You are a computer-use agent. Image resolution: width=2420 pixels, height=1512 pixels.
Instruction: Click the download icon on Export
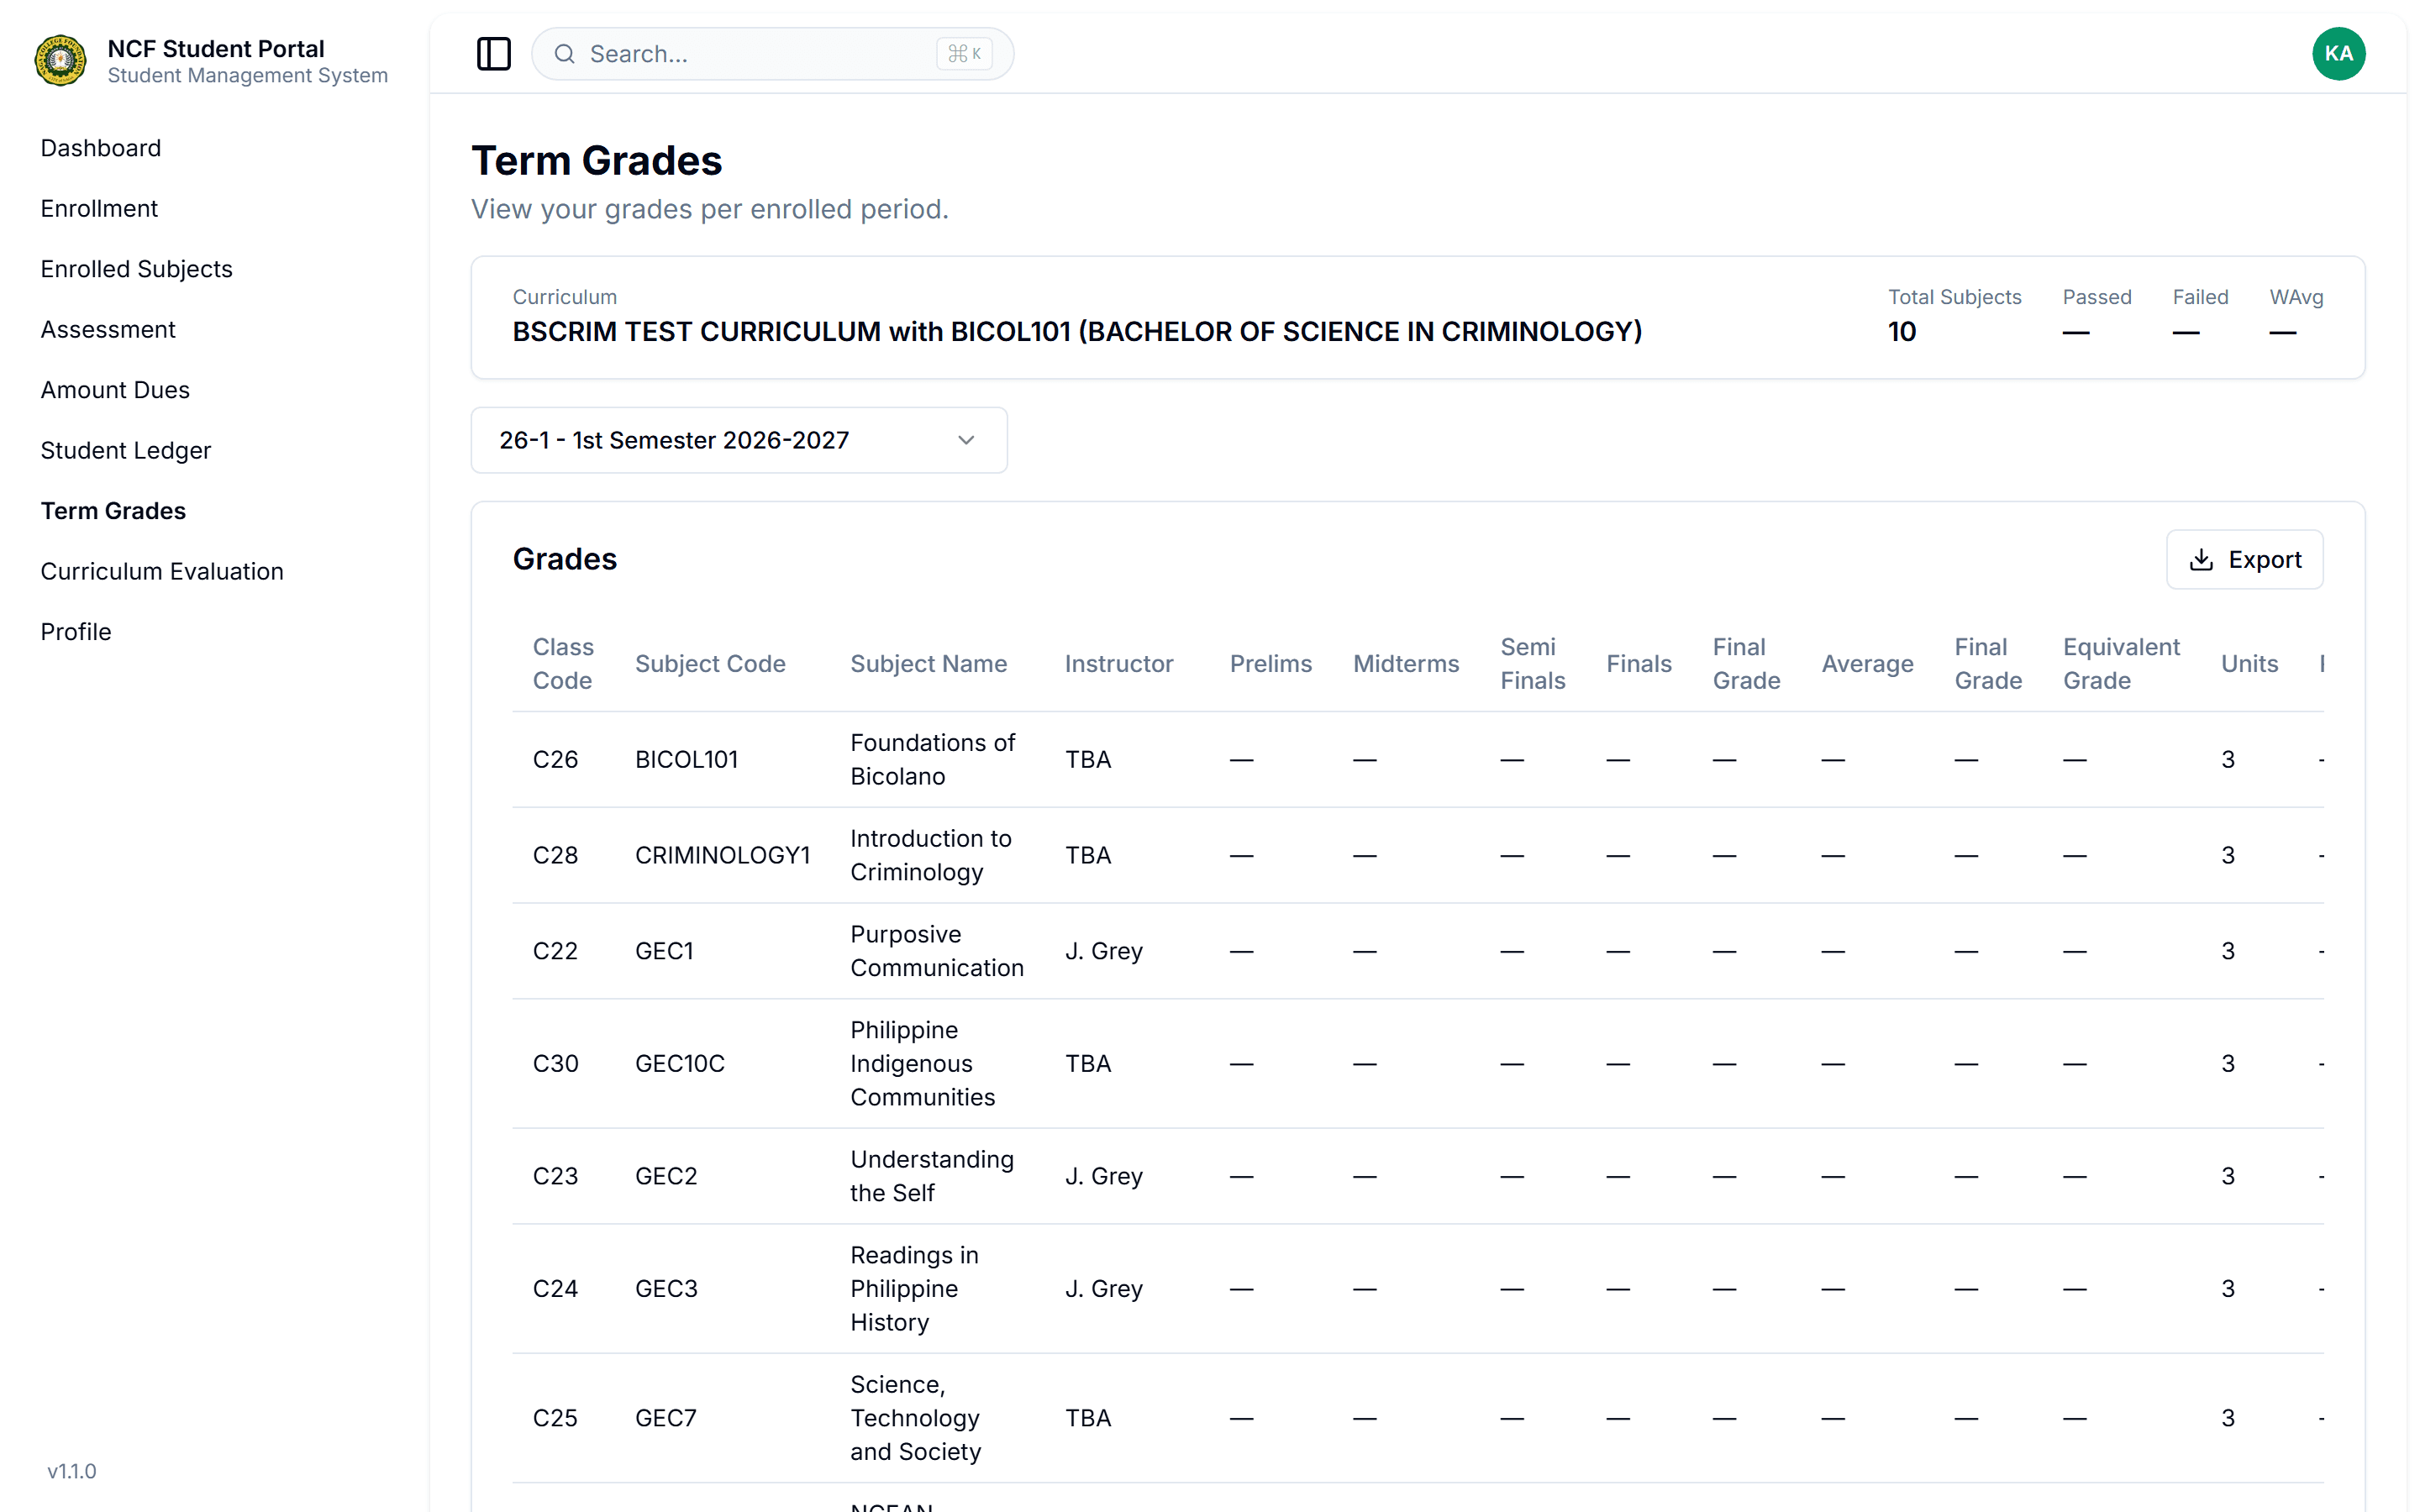coord(2201,560)
